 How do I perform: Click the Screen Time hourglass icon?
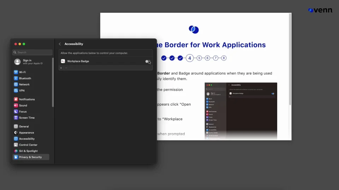pos(16,118)
